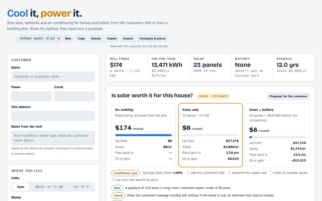Select the Solar + battery option card
Viewport: 322px width, 201px height.
(277, 135)
